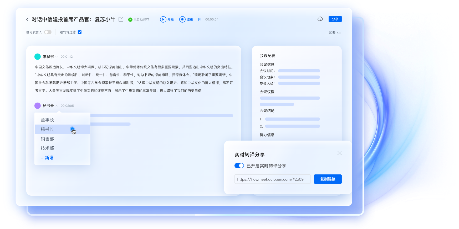Click the 纪要 panel collapse icon
459x229 pixels.
click(x=339, y=33)
